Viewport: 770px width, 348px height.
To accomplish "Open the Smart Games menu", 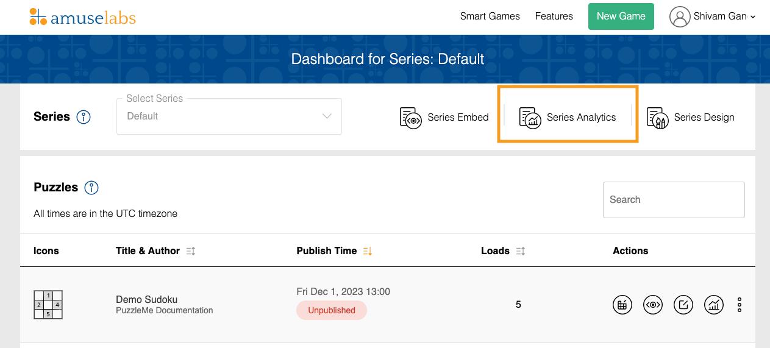I will [490, 16].
